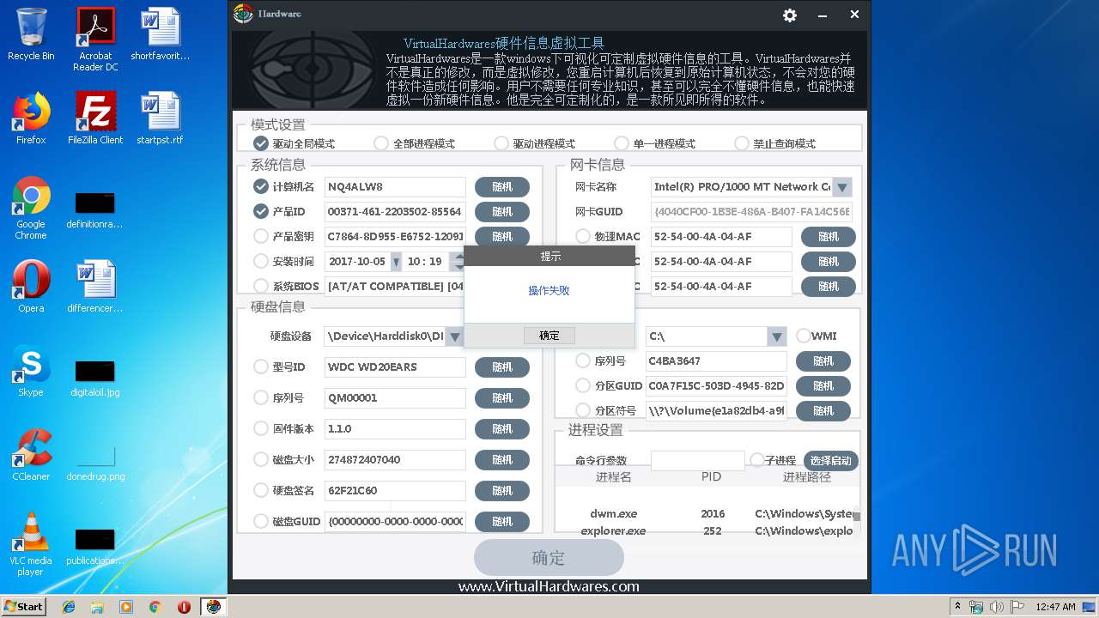Viewport: 1099px width, 618px height.
Task: Select the explorer.exe process row
Action: [x=704, y=530]
